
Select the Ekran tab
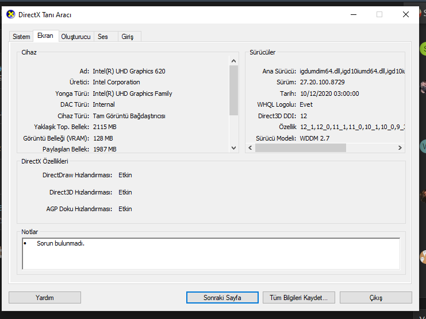(45, 36)
